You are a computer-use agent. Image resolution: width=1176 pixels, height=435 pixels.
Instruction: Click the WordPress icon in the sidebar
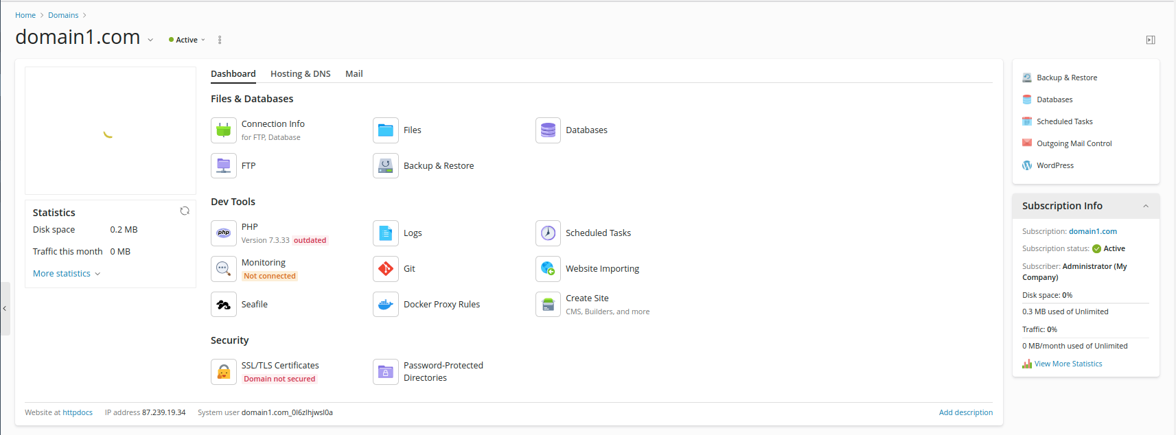[1027, 165]
